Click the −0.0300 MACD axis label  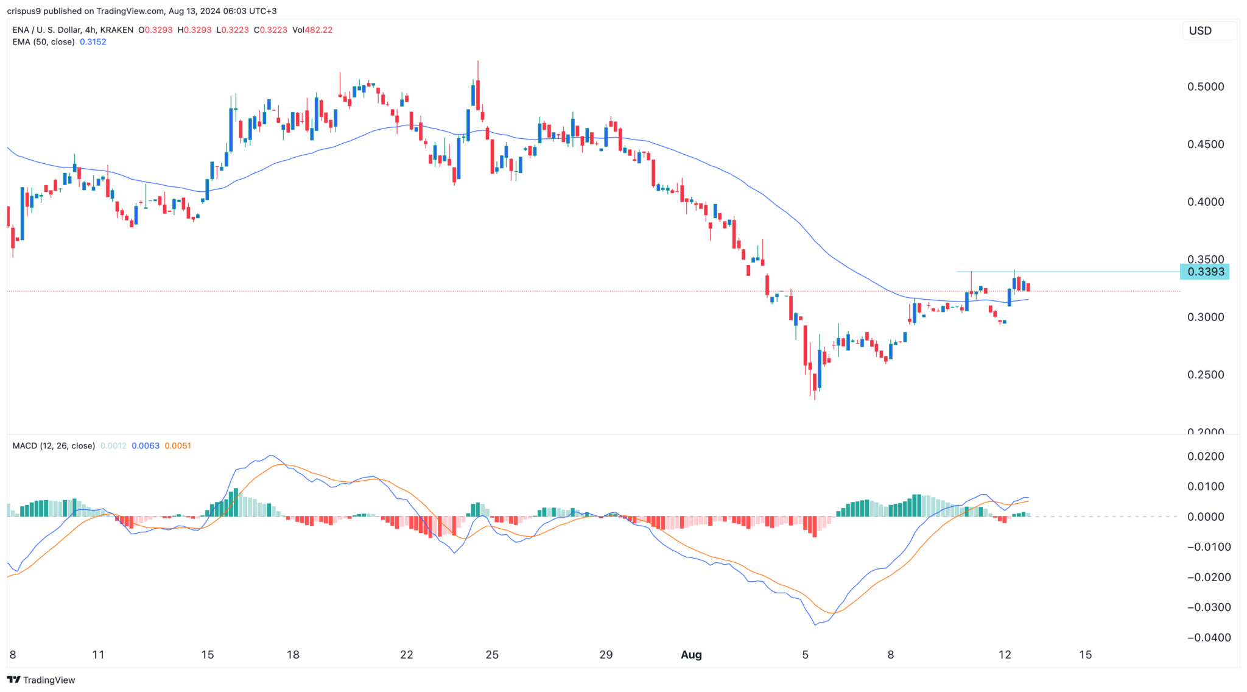(x=1209, y=607)
